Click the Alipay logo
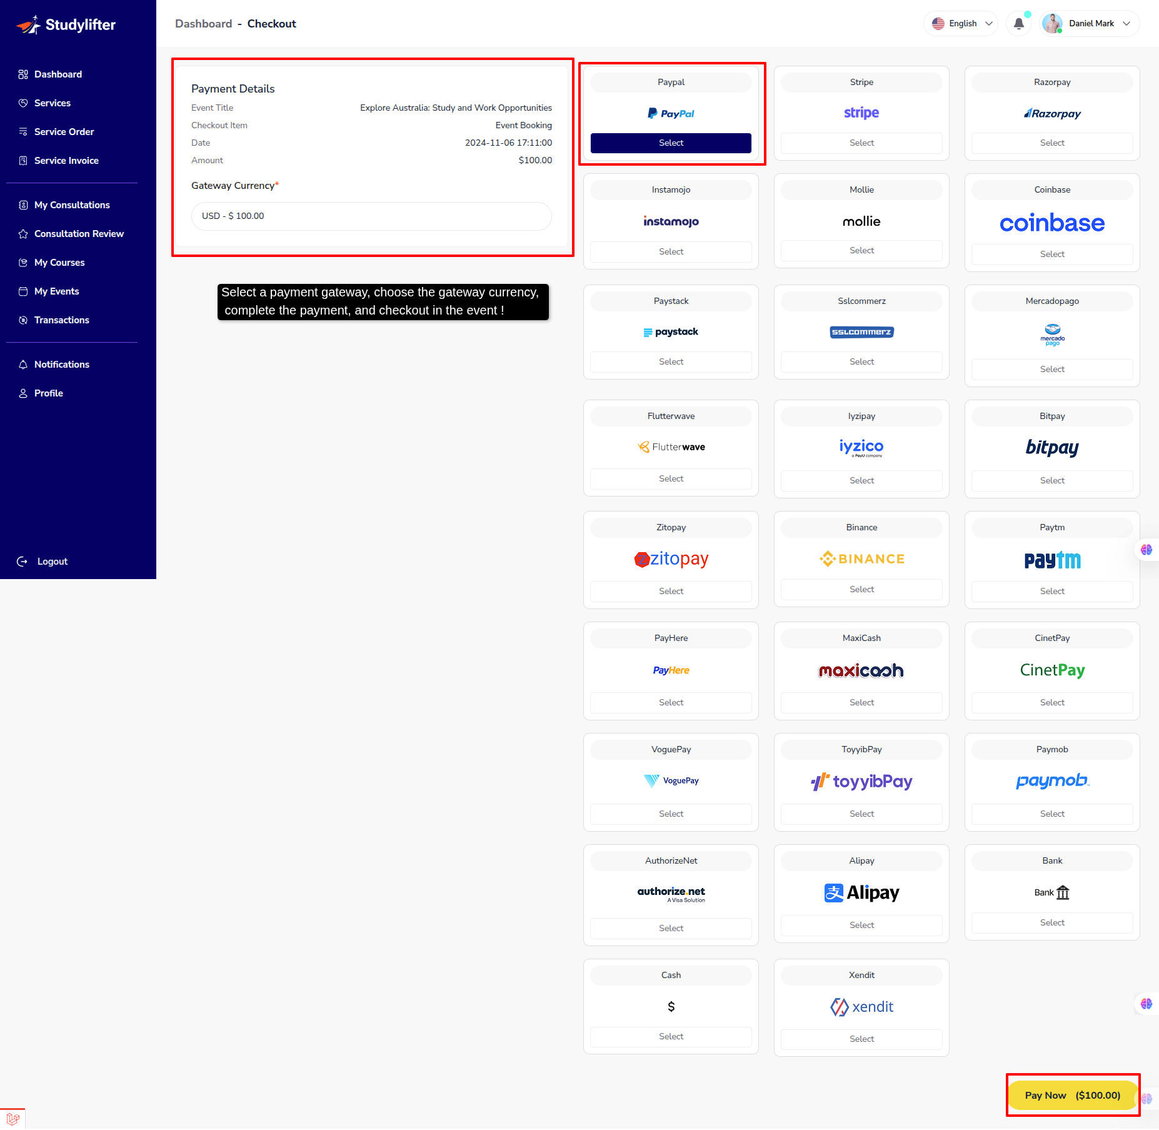This screenshot has height=1130, width=1159. [x=861, y=893]
